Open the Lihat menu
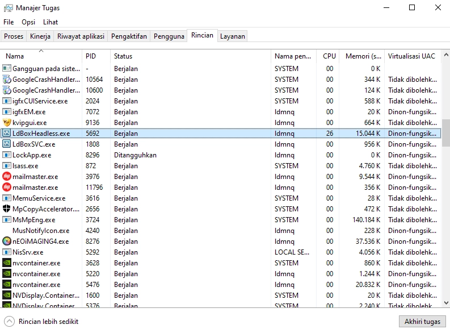Screen dimensions: 450x333 coord(51,22)
